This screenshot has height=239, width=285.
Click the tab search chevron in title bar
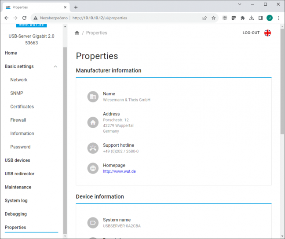[x=240, y=4]
